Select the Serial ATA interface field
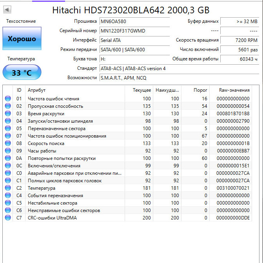Viewport: 263px width, 263px height. [x=134, y=40]
